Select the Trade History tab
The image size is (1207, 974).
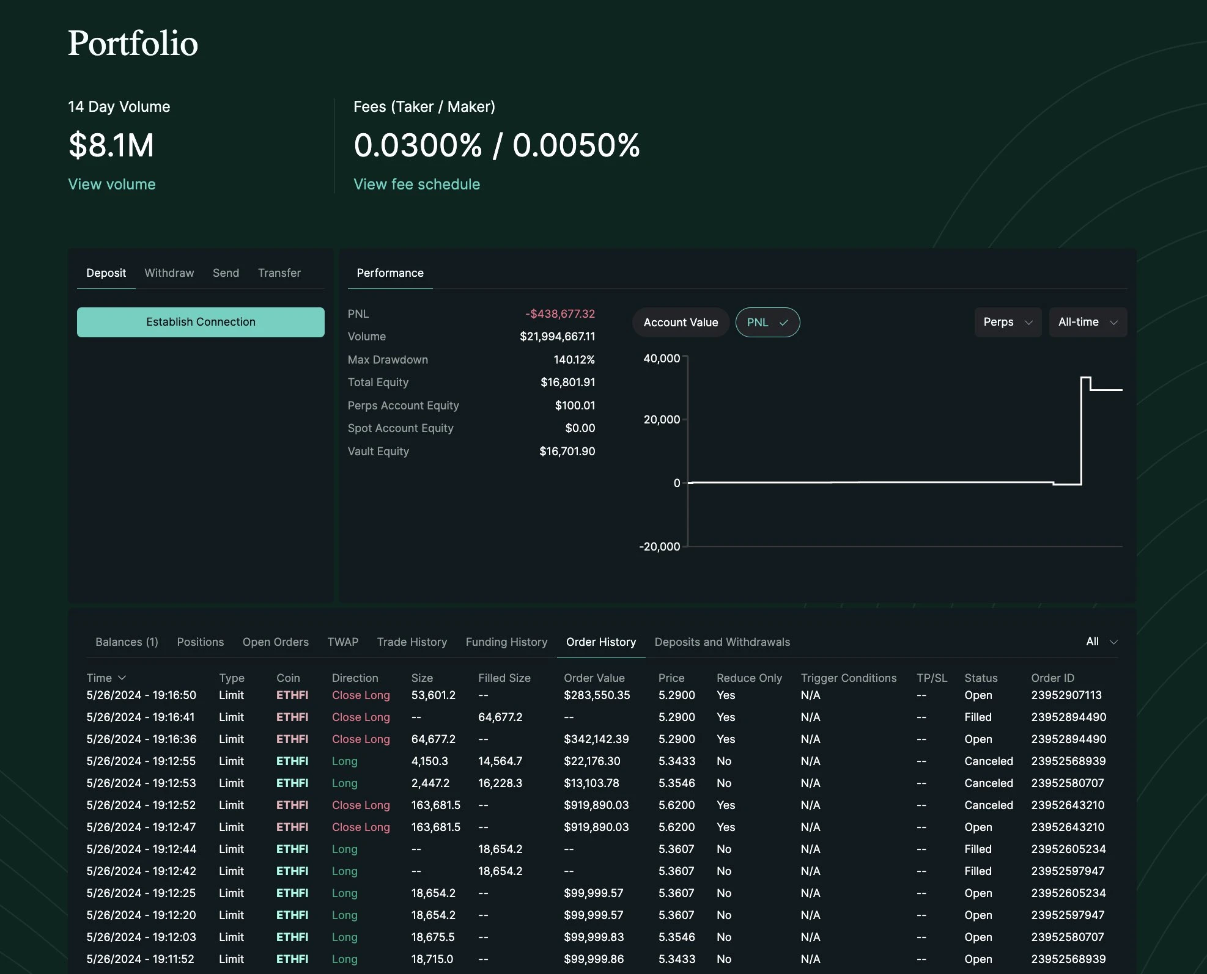point(412,641)
